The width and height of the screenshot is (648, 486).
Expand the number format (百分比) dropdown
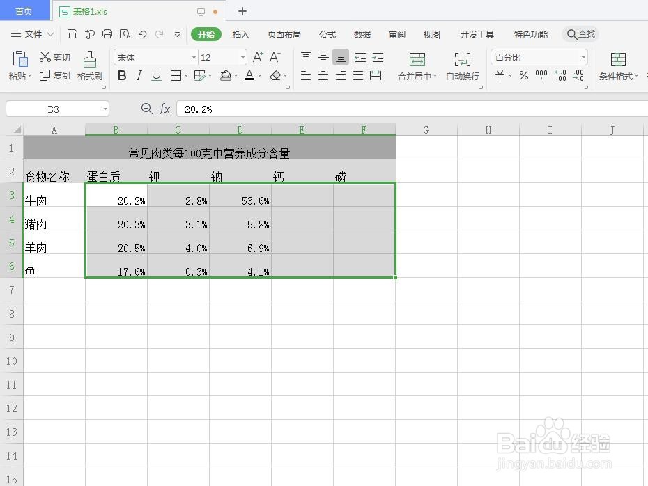[x=583, y=57]
